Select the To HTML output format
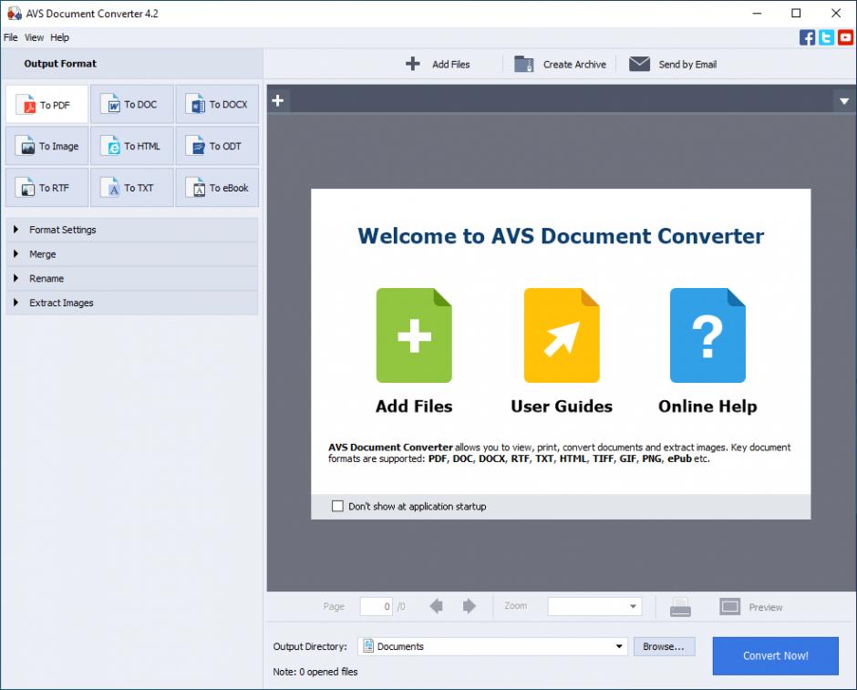This screenshot has width=857, height=690. (x=131, y=146)
